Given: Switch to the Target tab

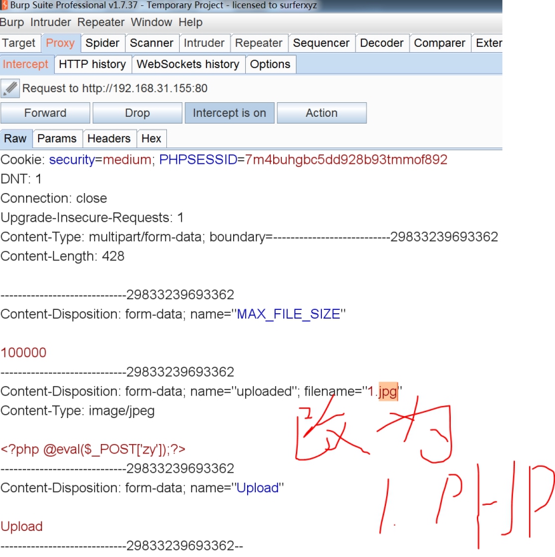Looking at the screenshot, I should (19, 43).
